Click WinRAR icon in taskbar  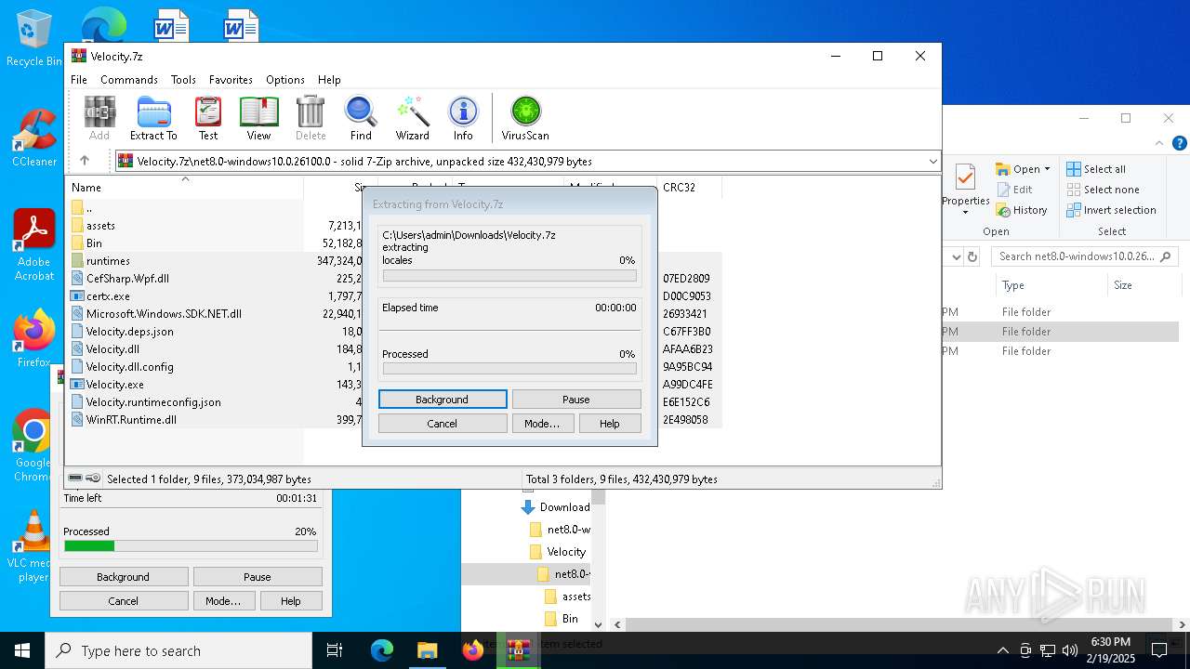click(x=518, y=650)
